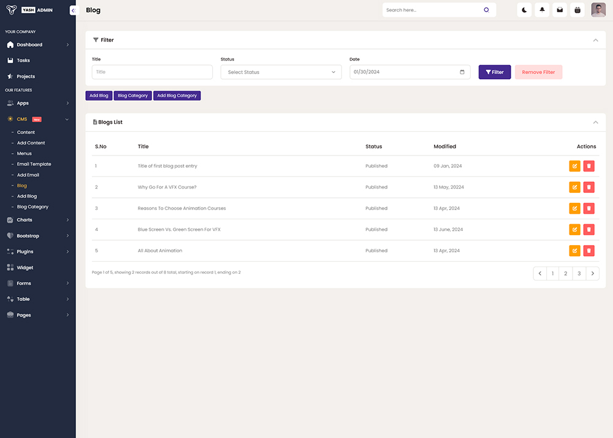Delete the 'Why Go For A VFX Course?' blog
Screen dimensions: 613x438
[x=588, y=187]
